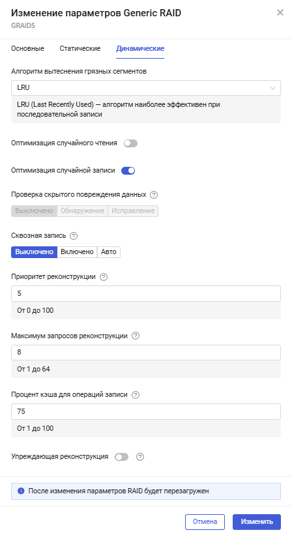292x537 pixels.
Task: Open help for Процент кэша для операций записи
Action: tap(136, 395)
